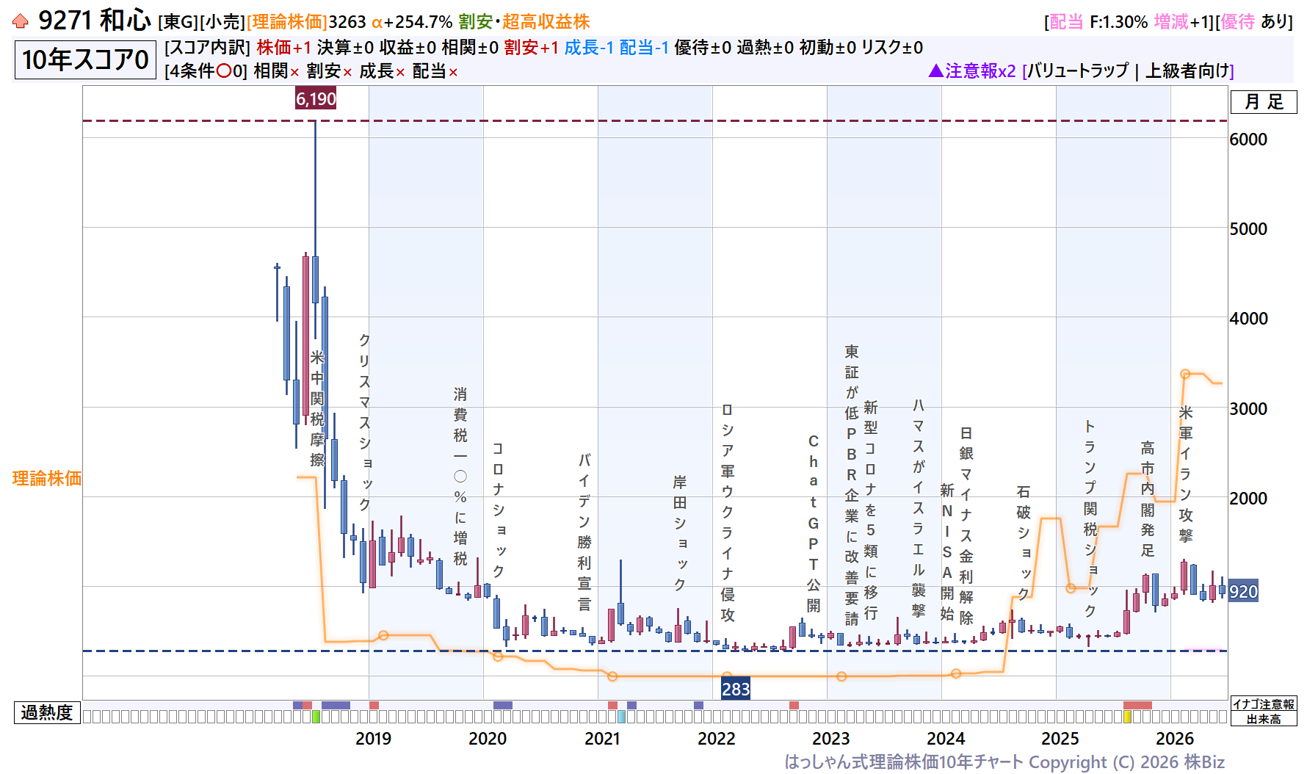Click the コロナショック event annotation
The image size is (1307, 774).
click(498, 510)
